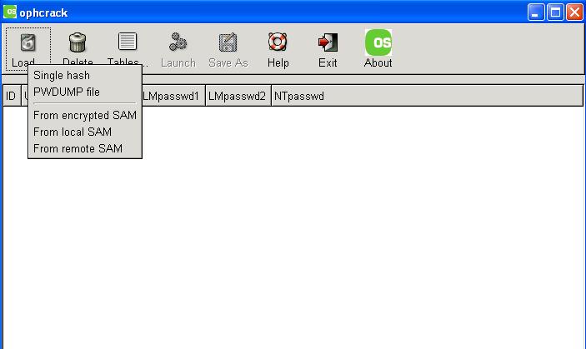Open Help via the lifebuoy icon
The width and height of the screenshot is (586, 349).
pyautogui.click(x=278, y=42)
